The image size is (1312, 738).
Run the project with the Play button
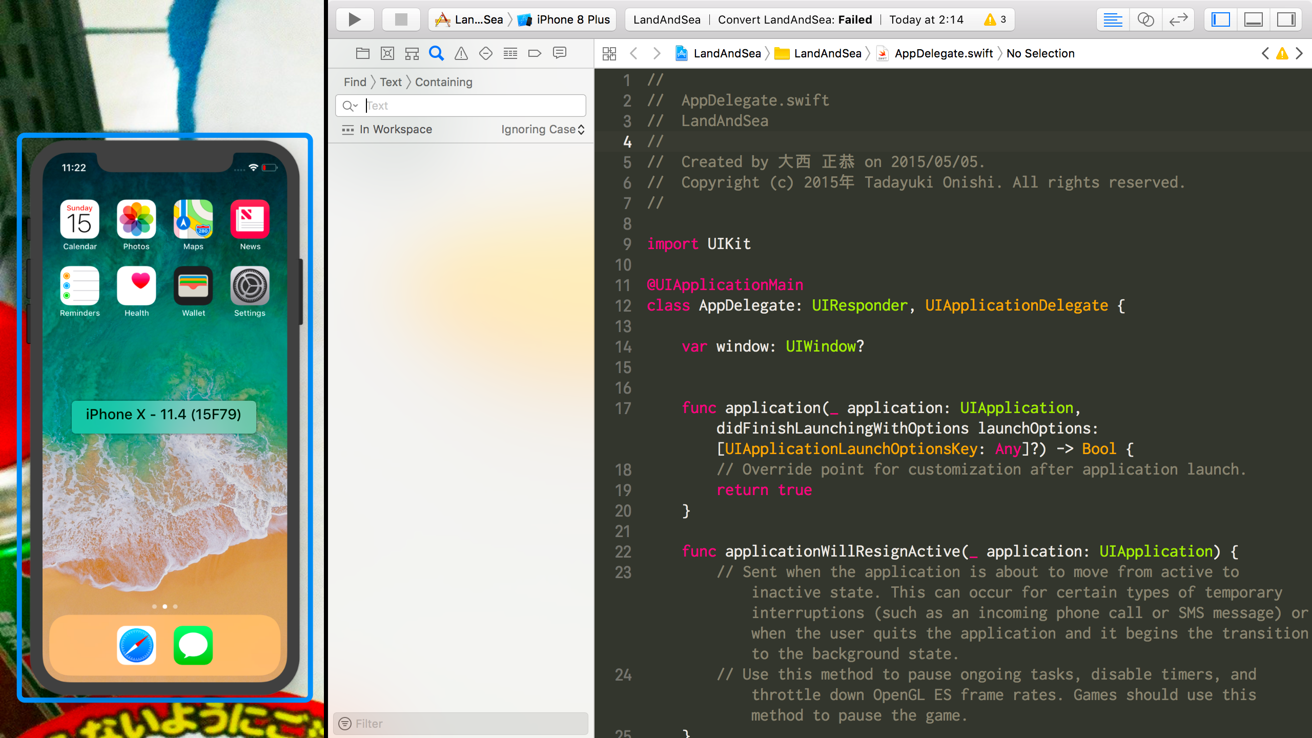[x=355, y=19]
